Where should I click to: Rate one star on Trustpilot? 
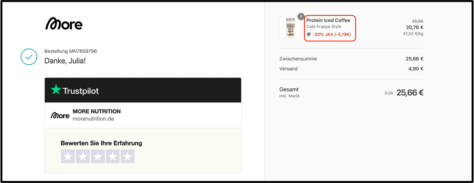coord(68,156)
